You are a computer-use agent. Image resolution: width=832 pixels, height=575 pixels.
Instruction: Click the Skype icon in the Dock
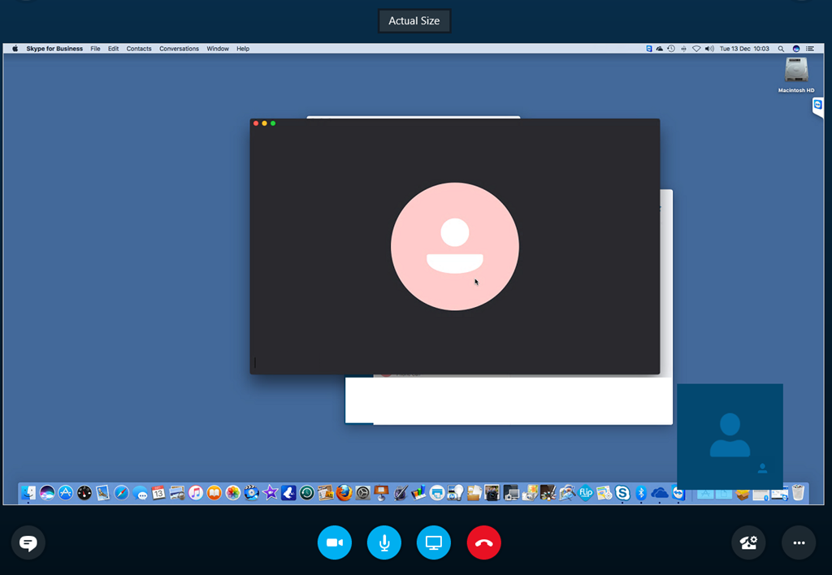[x=622, y=492]
